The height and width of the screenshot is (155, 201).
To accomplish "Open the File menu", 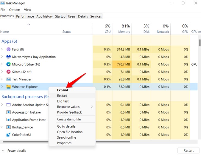I will tap(3, 10).
